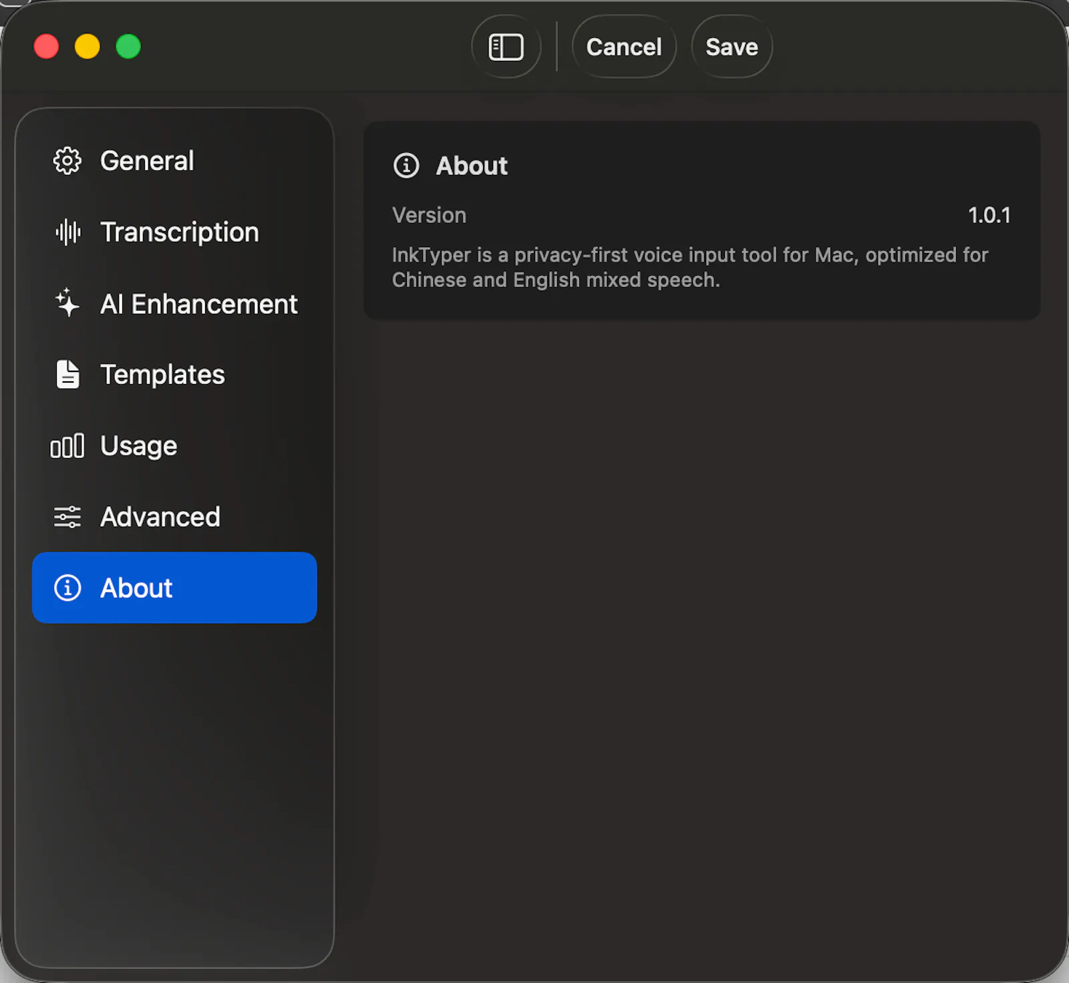Open the AI Enhancement section
This screenshot has height=983, width=1069.
point(174,304)
